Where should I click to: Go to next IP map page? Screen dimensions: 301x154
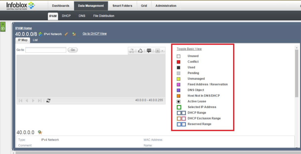pyautogui.click(x=33, y=101)
